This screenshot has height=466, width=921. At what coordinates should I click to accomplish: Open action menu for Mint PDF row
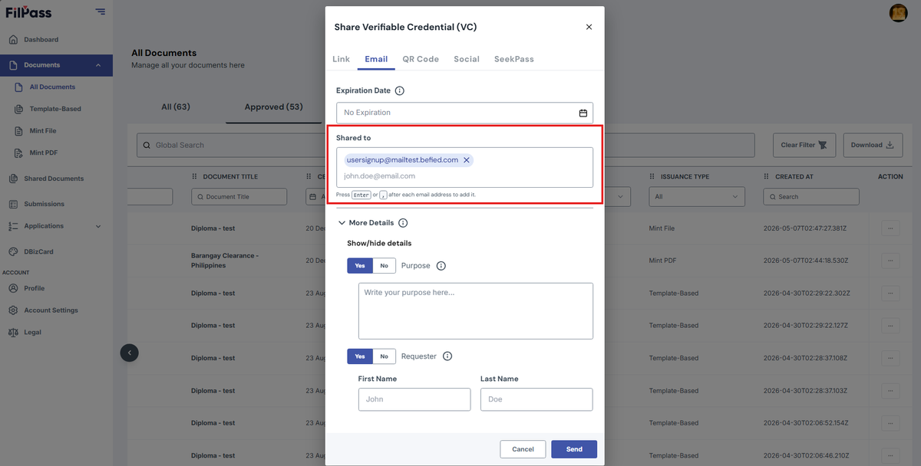890,261
